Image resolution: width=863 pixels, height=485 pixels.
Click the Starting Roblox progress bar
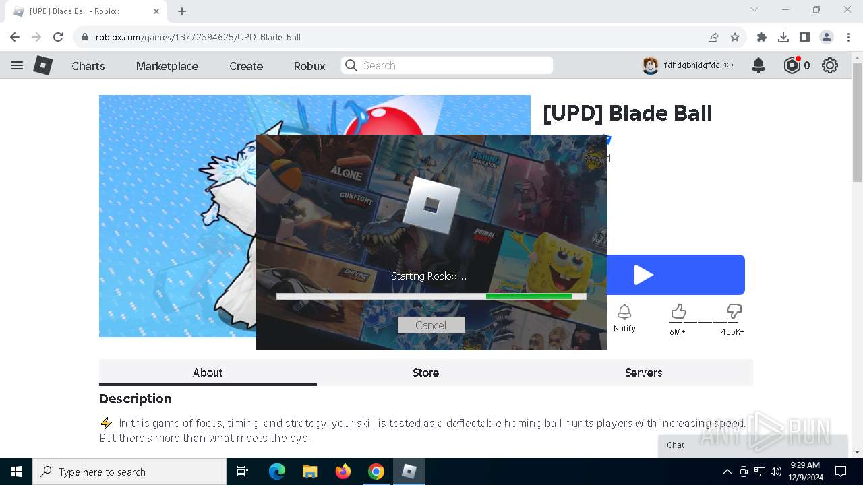point(431,296)
